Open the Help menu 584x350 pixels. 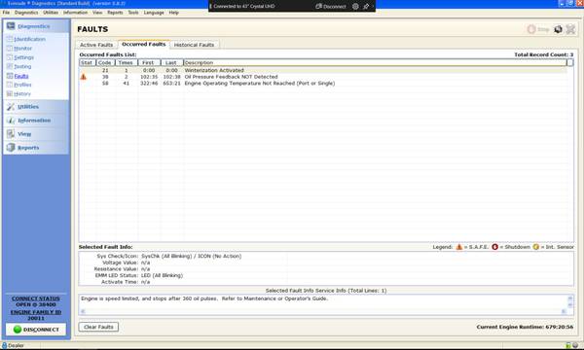(173, 13)
